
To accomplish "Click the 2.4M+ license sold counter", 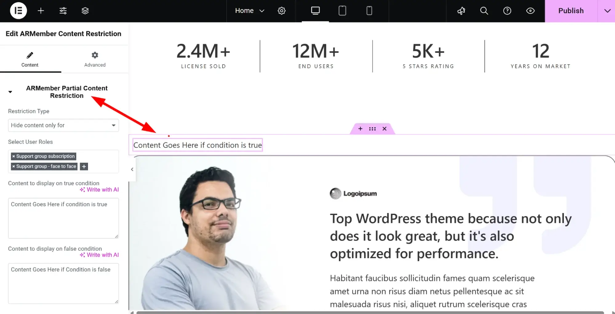I will [203, 56].
